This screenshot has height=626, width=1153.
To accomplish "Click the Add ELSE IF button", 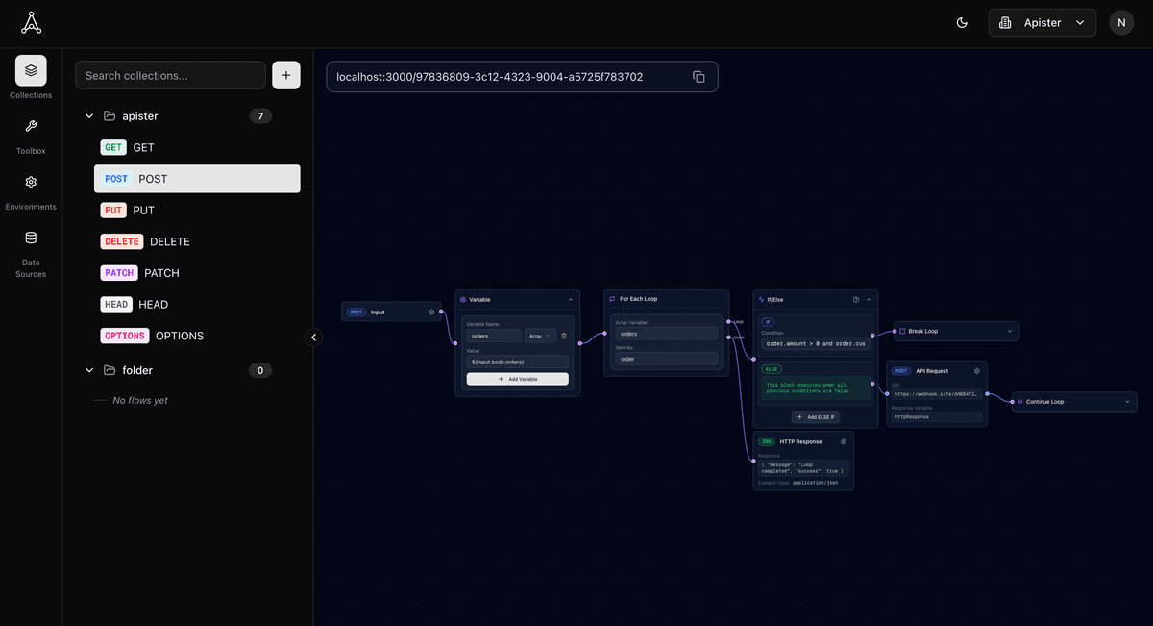I will [815, 416].
